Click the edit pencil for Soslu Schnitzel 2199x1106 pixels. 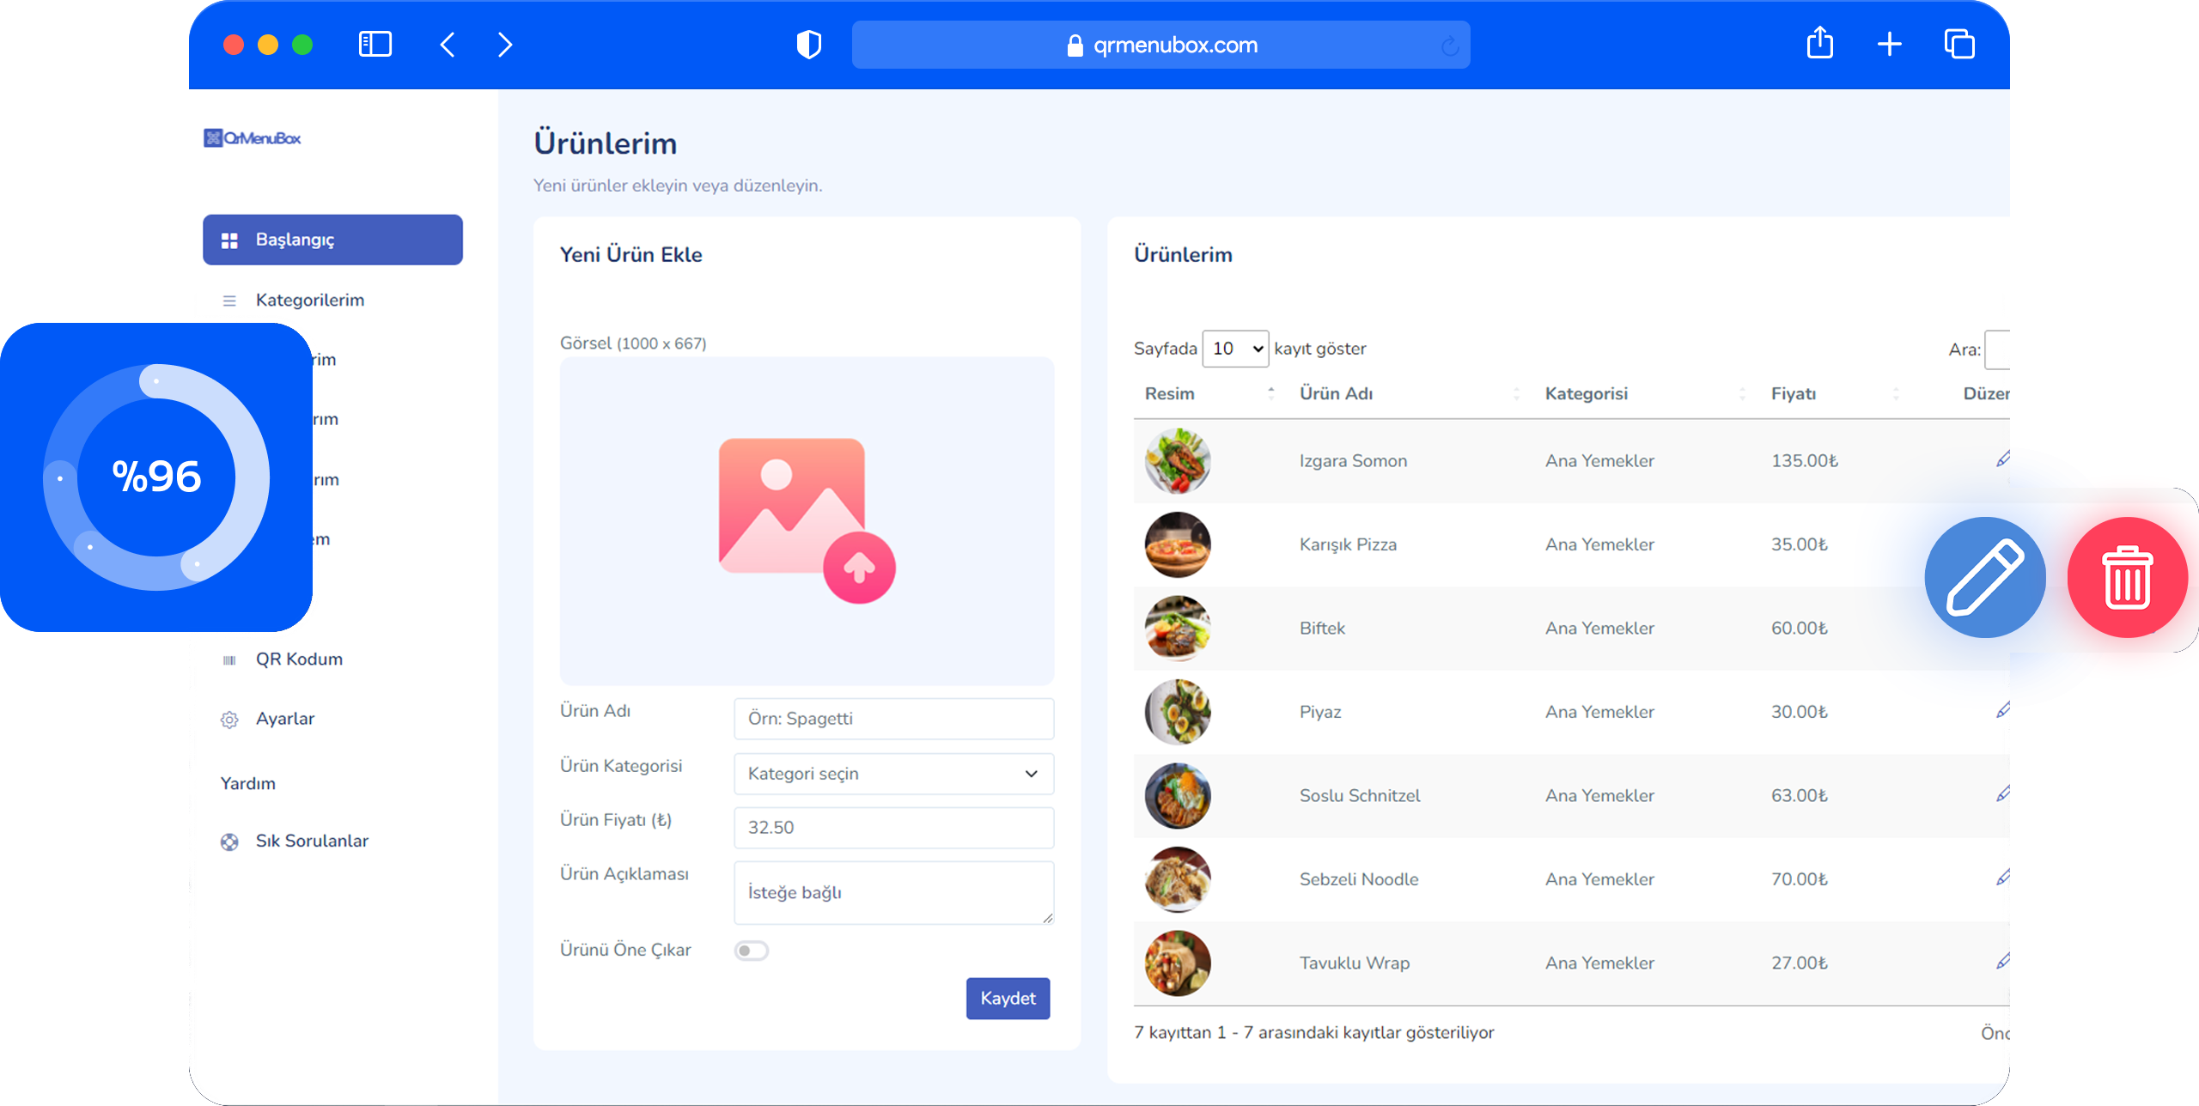(x=2005, y=793)
